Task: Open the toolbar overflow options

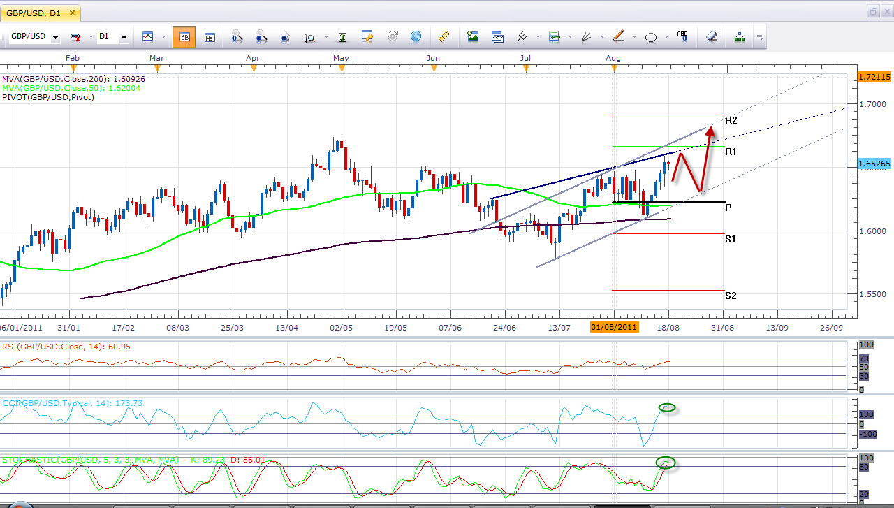Action: [760, 37]
